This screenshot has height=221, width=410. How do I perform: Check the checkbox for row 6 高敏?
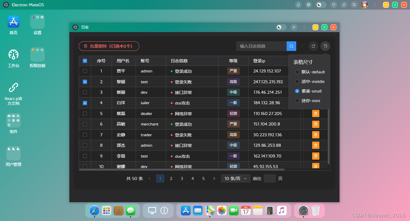[x=85, y=124]
